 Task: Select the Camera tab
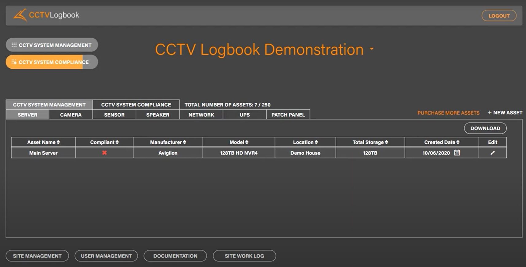[71, 115]
